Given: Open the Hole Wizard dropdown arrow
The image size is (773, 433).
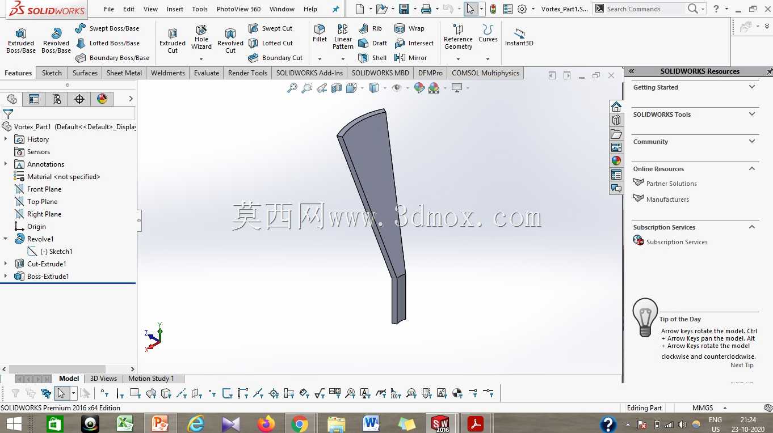Looking at the screenshot, I should point(201,59).
